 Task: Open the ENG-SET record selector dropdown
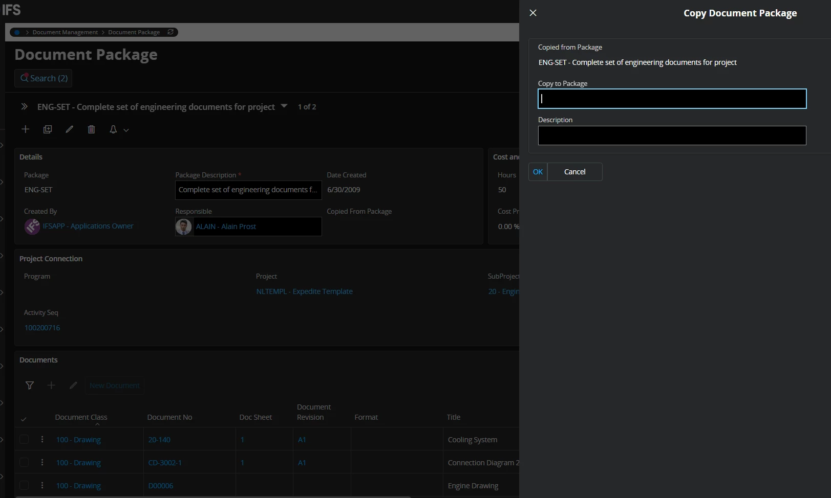pyautogui.click(x=284, y=106)
